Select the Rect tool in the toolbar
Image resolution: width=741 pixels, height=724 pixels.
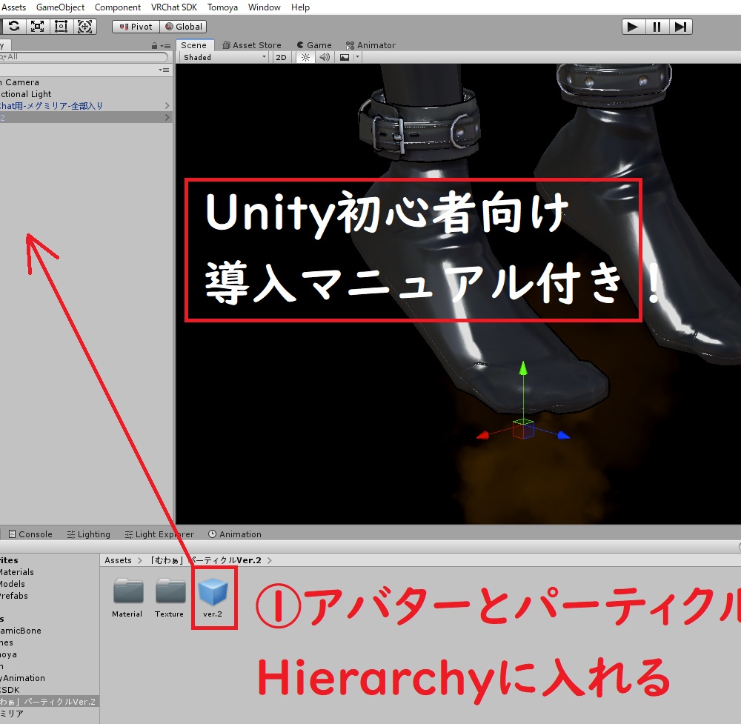pyautogui.click(x=62, y=26)
